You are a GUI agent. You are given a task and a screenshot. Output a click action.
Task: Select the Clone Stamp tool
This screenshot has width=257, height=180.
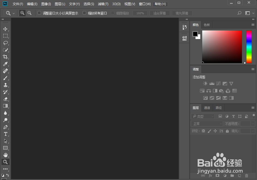(5, 85)
